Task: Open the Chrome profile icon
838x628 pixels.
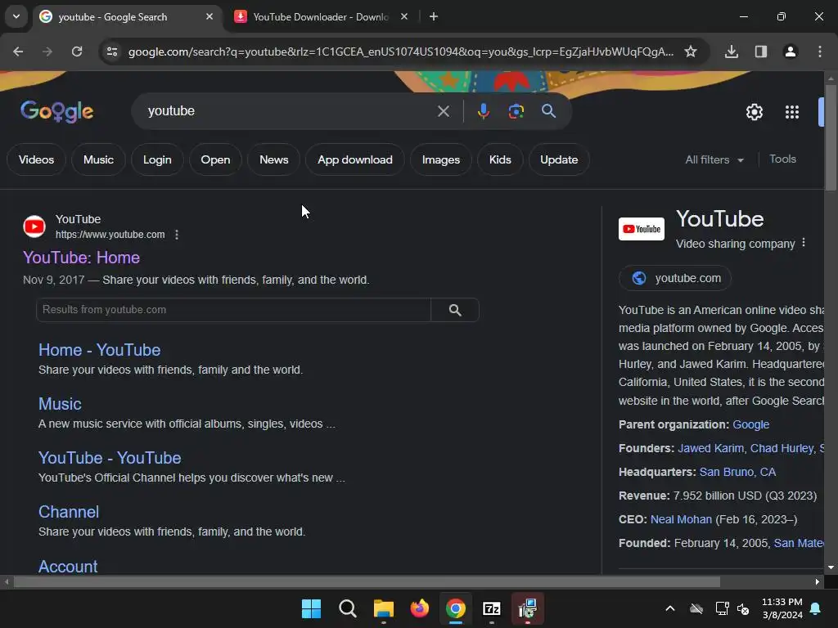Action: [x=791, y=52]
